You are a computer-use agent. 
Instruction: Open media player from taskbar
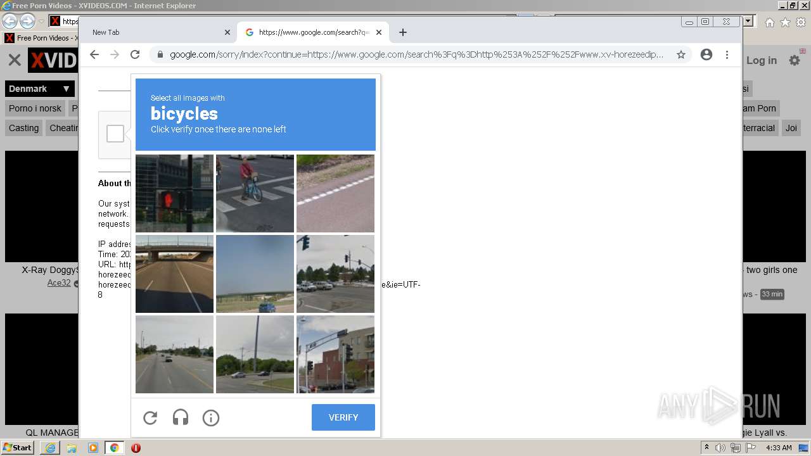93,448
